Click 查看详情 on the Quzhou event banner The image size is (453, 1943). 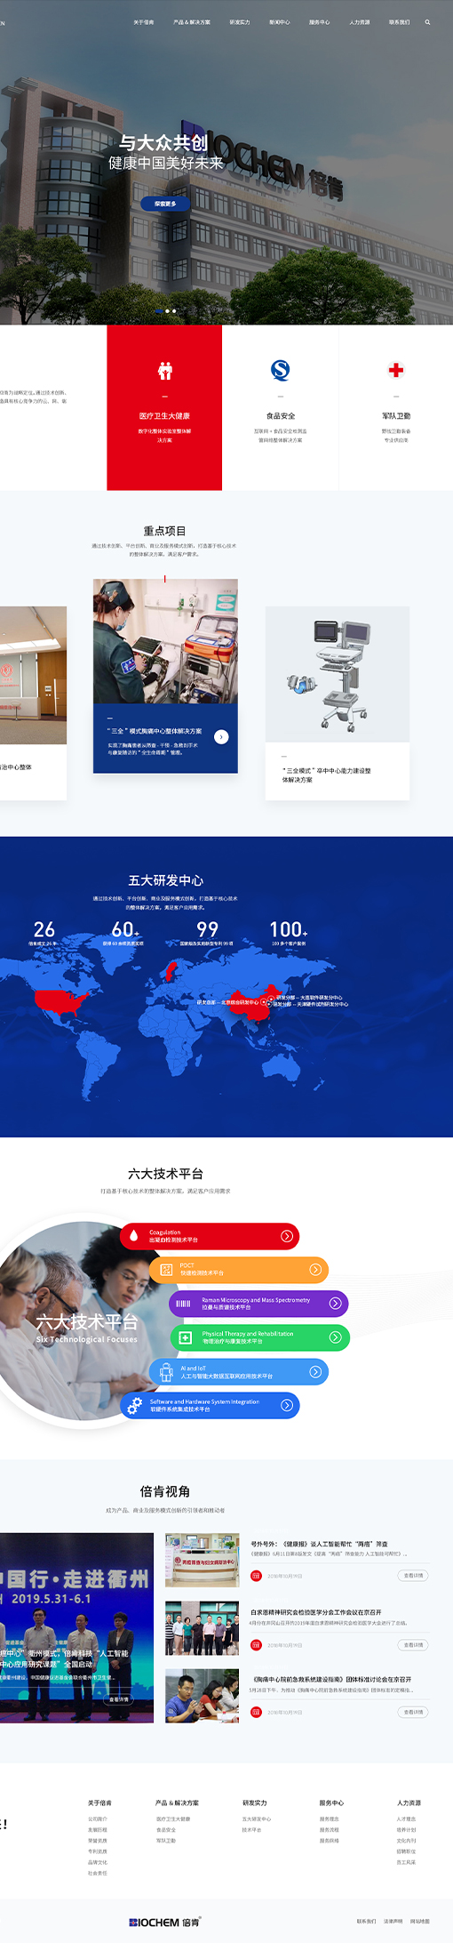click(119, 1699)
